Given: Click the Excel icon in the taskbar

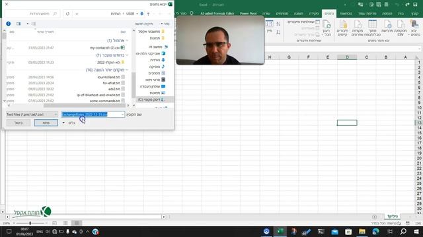Looking at the screenshot, I should click(280, 231).
